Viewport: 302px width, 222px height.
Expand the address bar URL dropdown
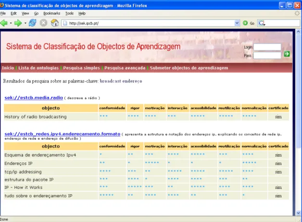(x=237, y=23)
